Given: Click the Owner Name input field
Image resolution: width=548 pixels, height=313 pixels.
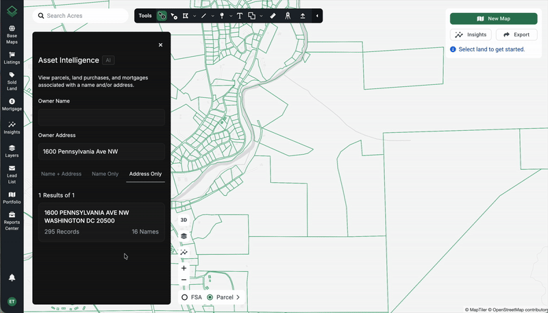Looking at the screenshot, I should point(101,117).
